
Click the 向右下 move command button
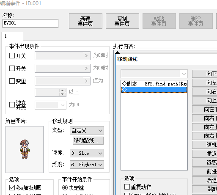tap(205, 118)
